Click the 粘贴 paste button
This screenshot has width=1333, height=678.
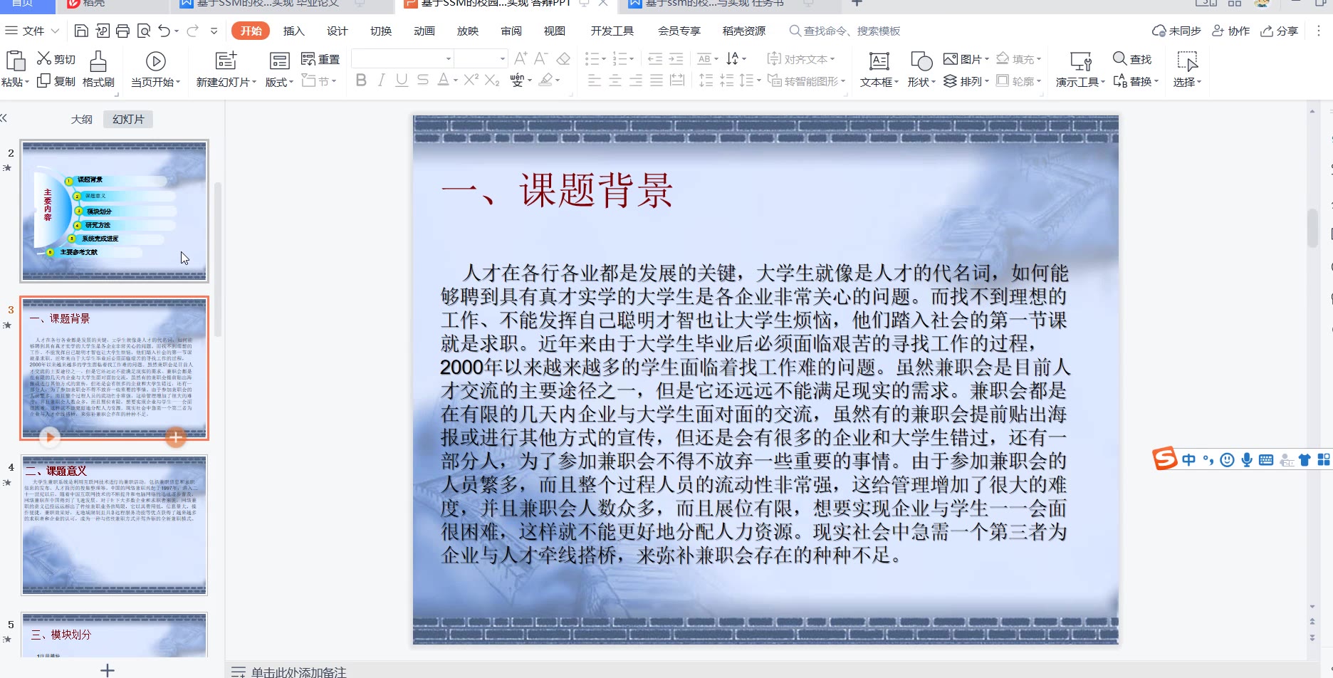(15, 69)
